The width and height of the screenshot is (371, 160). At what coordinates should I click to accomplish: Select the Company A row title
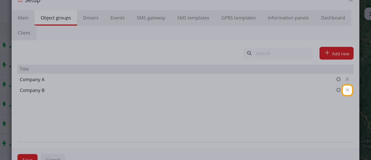tap(32, 79)
